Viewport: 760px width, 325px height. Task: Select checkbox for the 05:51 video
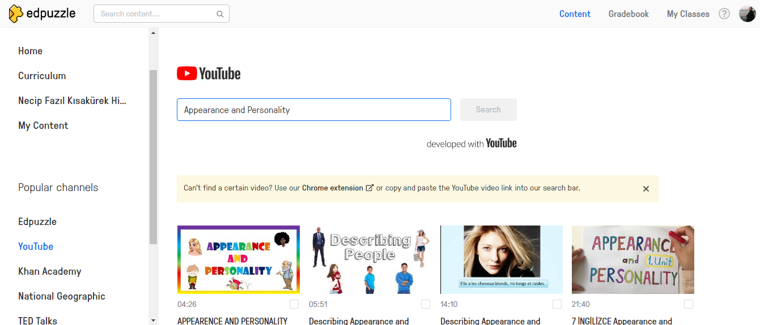coord(426,304)
